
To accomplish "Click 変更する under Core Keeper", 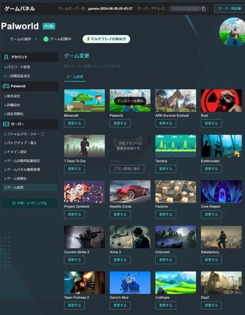I will tap(212, 214).
